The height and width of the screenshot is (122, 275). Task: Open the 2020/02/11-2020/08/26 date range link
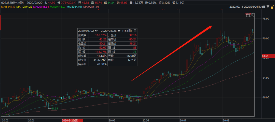248,7
